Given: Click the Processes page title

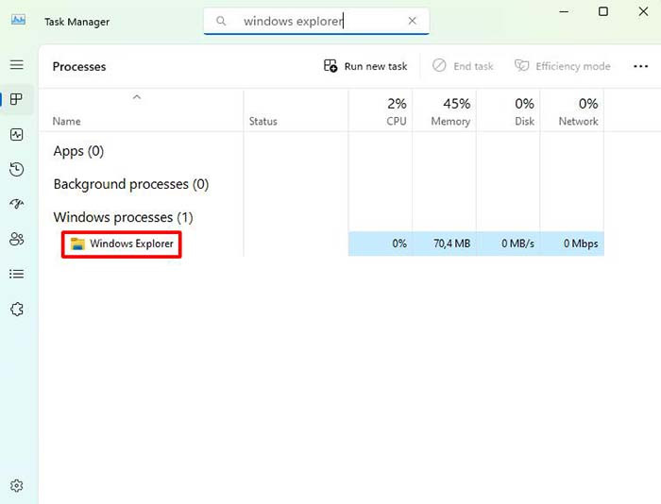Looking at the screenshot, I should pyautogui.click(x=79, y=67).
